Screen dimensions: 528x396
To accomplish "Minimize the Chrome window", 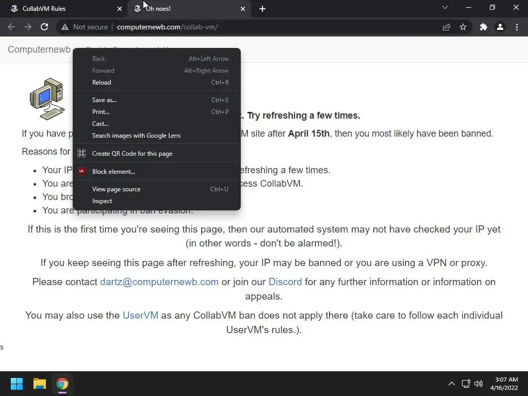I will tap(468, 7).
